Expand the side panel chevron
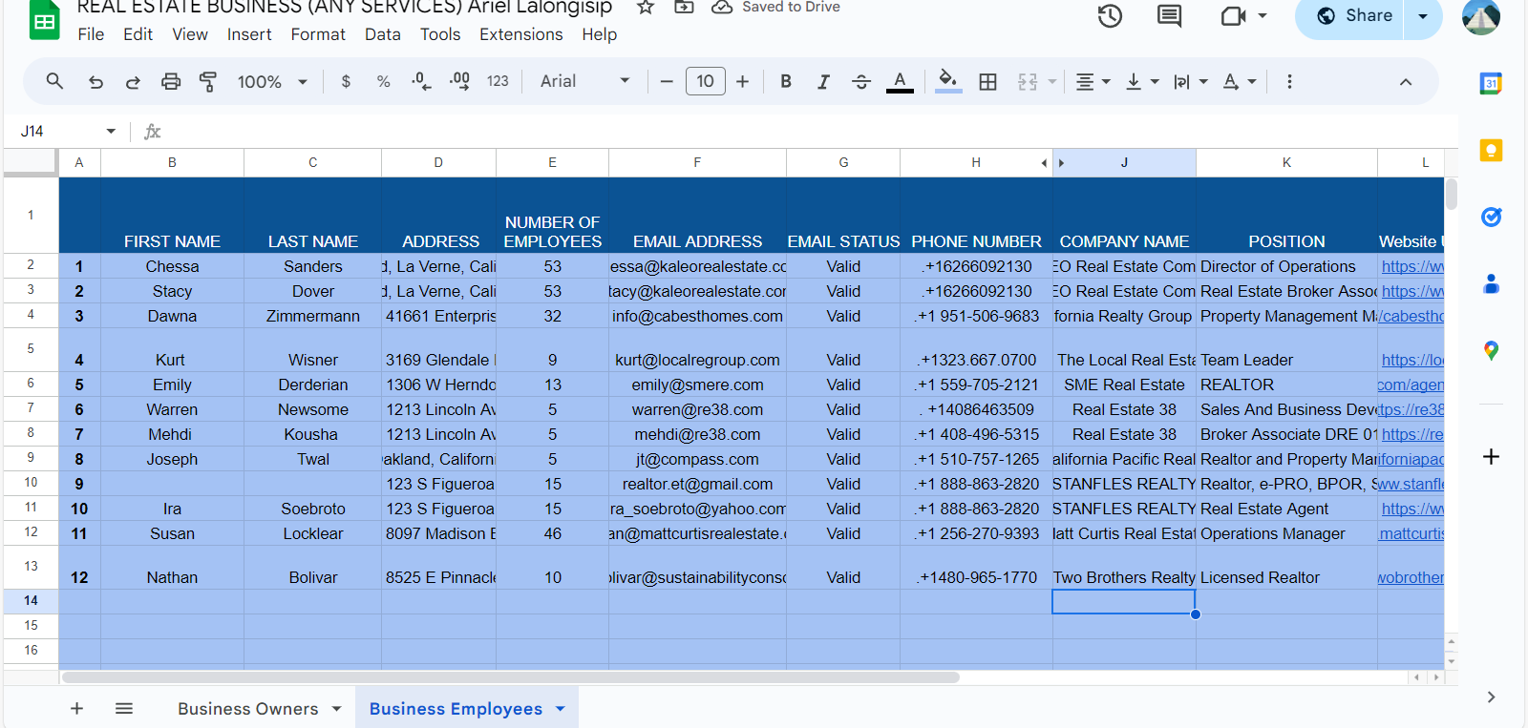Screen dimensions: 1528x728 click(1491, 697)
